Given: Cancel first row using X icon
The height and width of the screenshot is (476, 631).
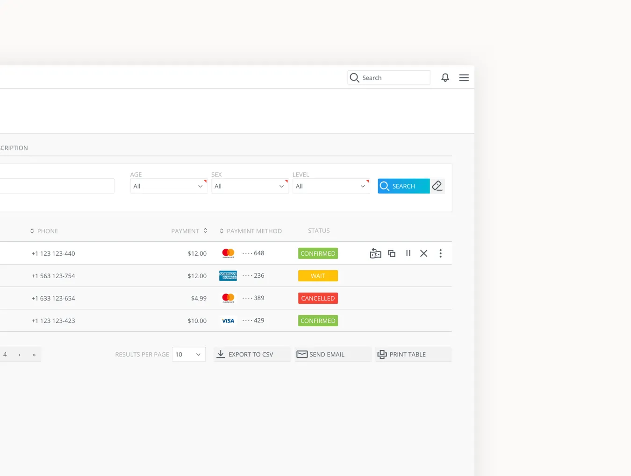Looking at the screenshot, I should tap(423, 253).
